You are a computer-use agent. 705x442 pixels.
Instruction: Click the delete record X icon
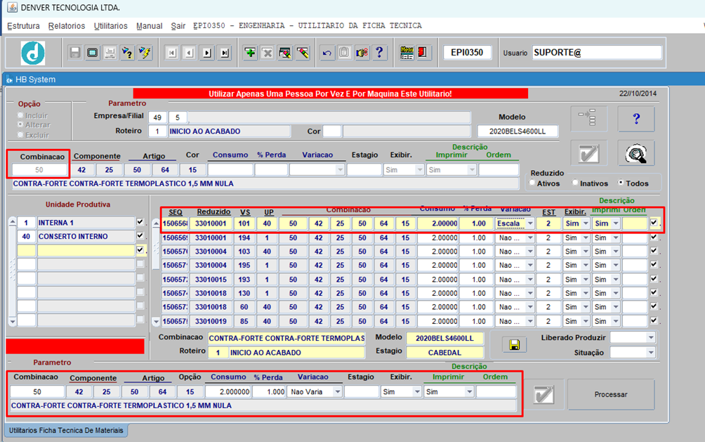268,53
